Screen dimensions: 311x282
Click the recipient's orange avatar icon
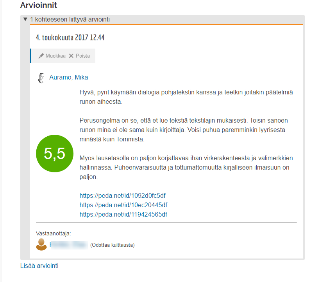pyautogui.click(x=41, y=244)
